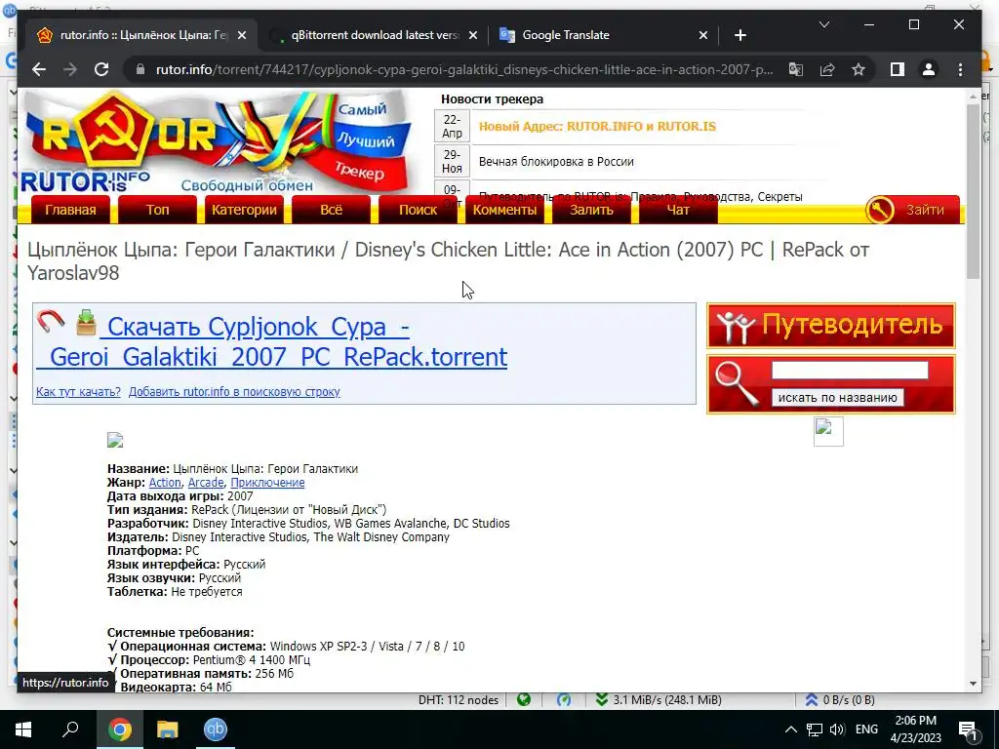Click the page vertical scrollbar thumb
Image resolution: width=999 pixels, height=749 pixels.
(973, 191)
